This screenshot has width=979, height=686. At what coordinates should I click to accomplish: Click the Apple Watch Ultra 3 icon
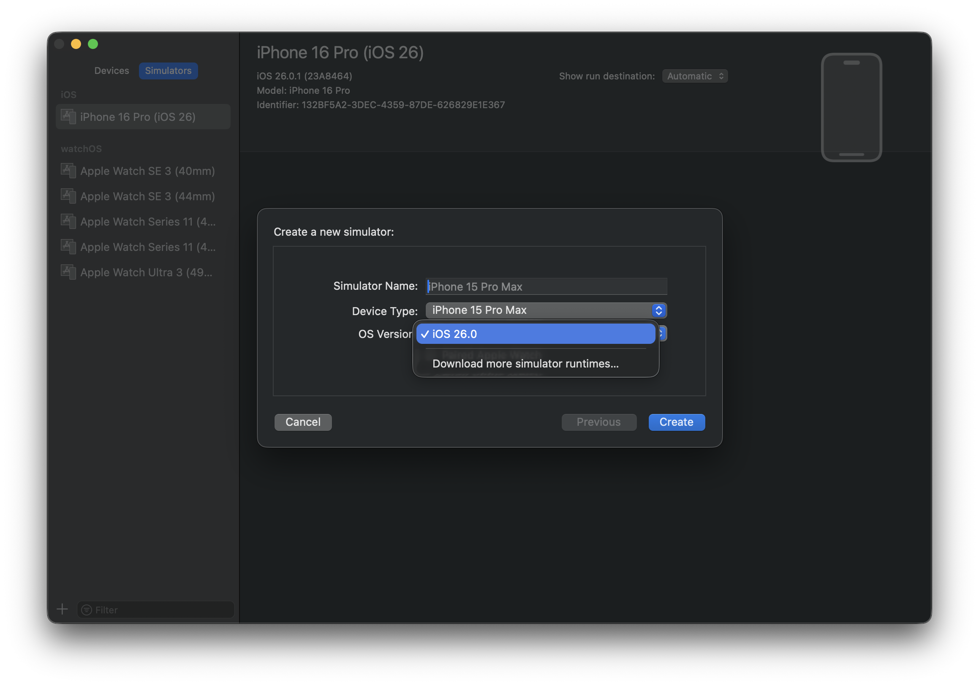click(x=68, y=272)
